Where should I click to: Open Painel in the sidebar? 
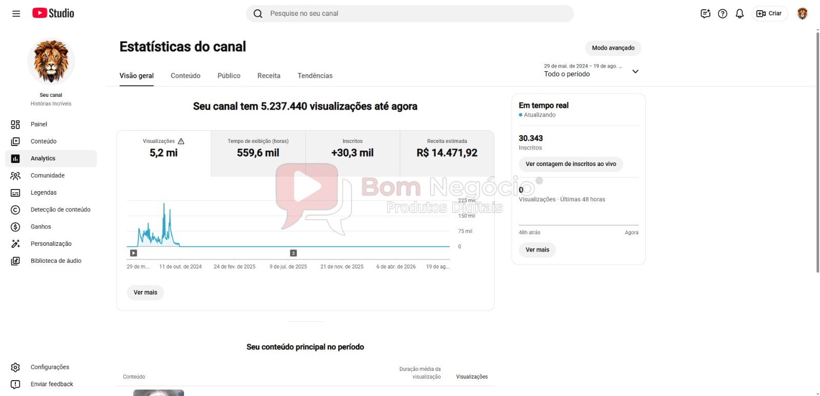tap(51, 124)
